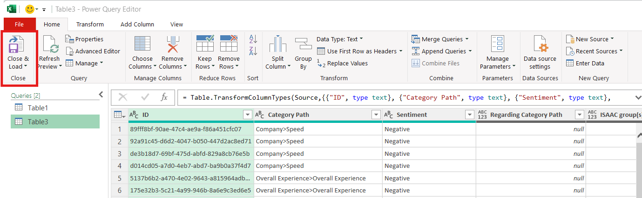The height and width of the screenshot is (198, 642).
Task: Open Data source settings
Action: (540, 45)
